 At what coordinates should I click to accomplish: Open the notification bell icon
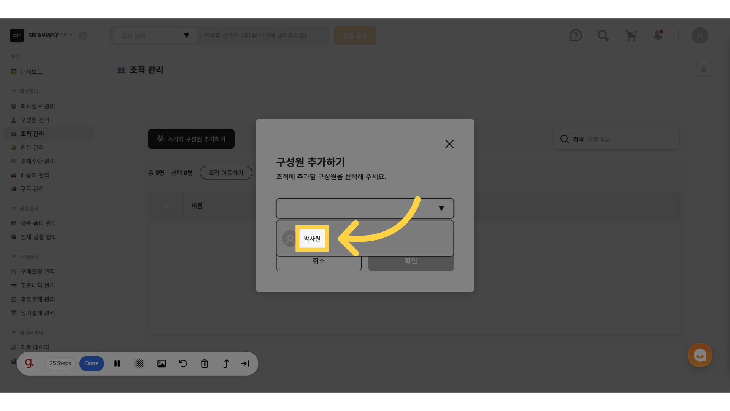[x=658, y=36]
